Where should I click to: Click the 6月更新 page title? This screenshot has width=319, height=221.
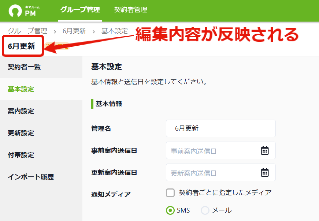point(21,46)
